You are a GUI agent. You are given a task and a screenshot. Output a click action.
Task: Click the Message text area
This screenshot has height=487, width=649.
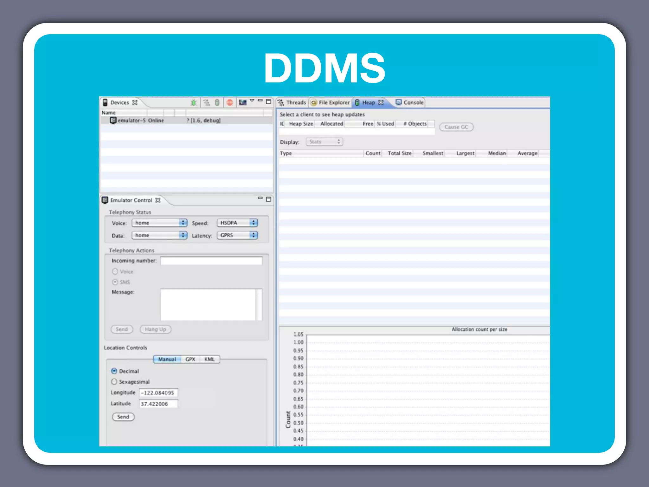(208, 305)
